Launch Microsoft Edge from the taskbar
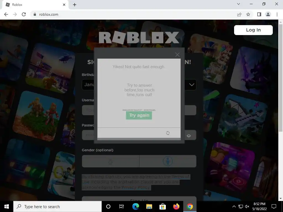The height and width of the screenshot is (212, 283). [135, 206]
